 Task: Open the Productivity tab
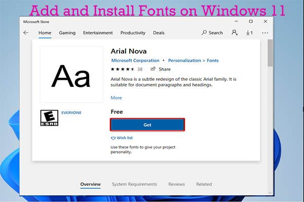(x=133, y=33)
